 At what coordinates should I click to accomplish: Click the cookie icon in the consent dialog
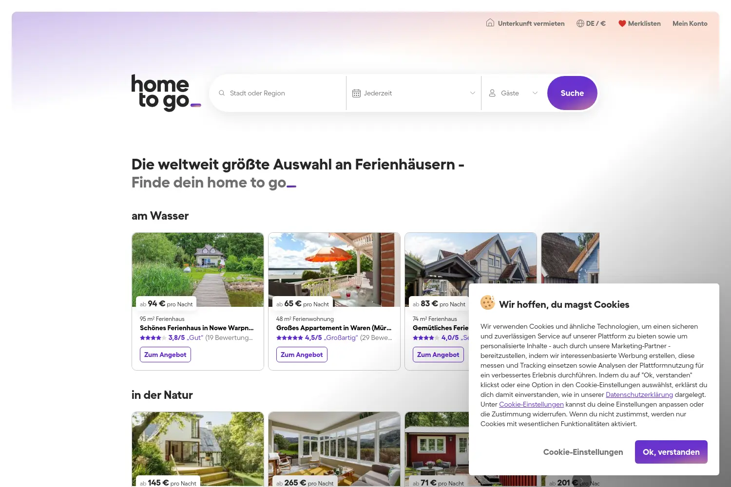click(488, 302)
